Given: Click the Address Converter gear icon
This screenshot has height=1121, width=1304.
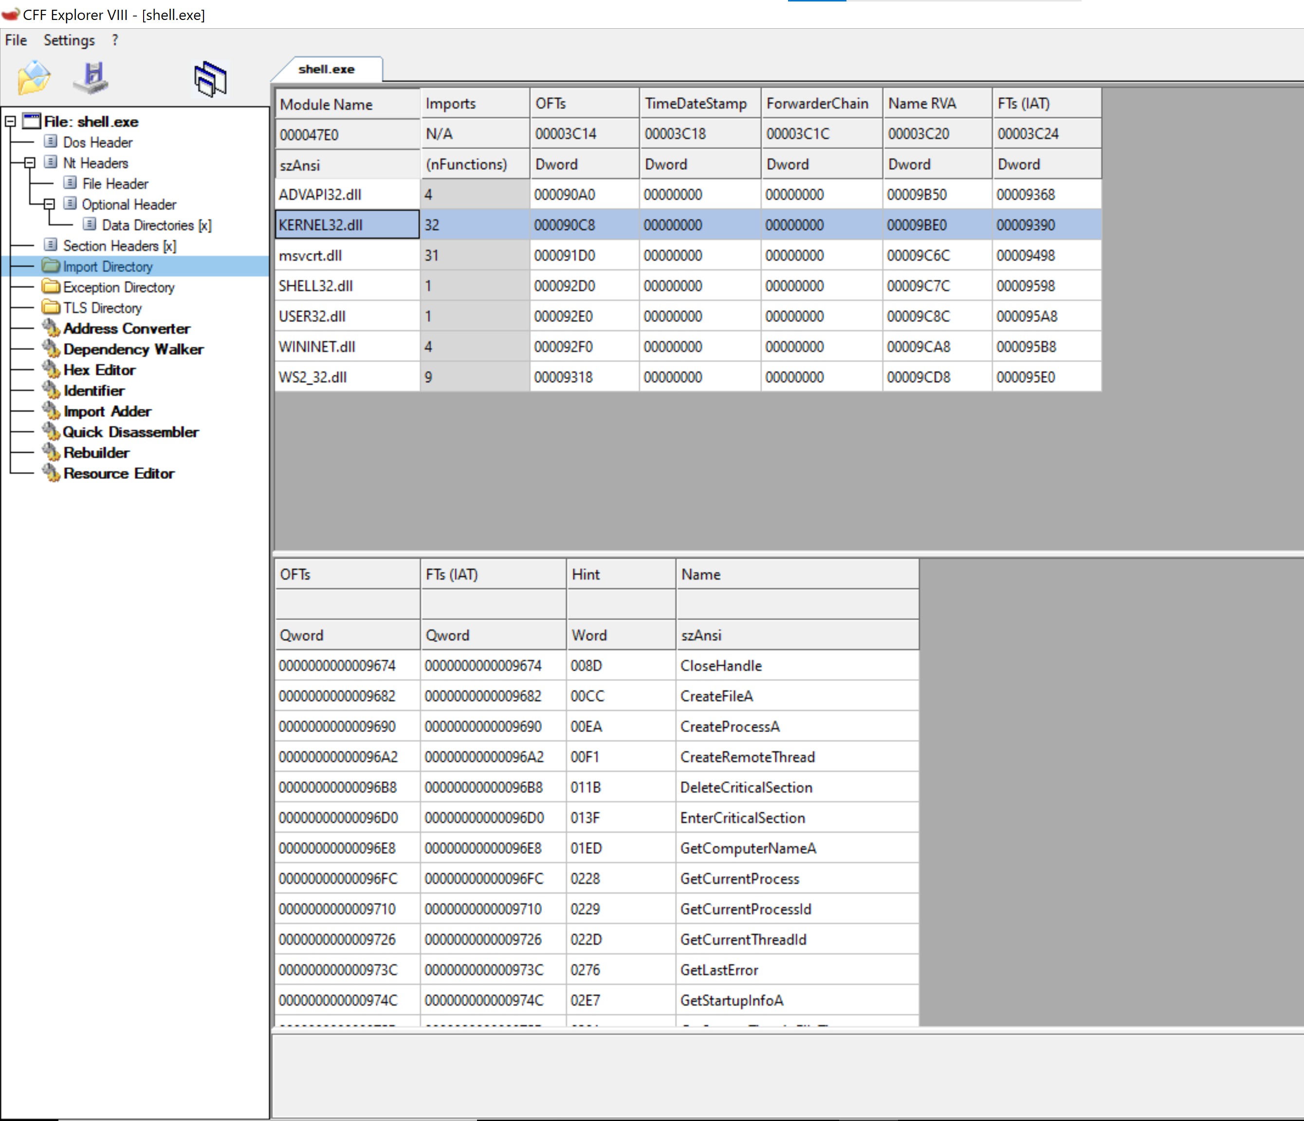Looking at the screenshot, I should tap(50, 328).
